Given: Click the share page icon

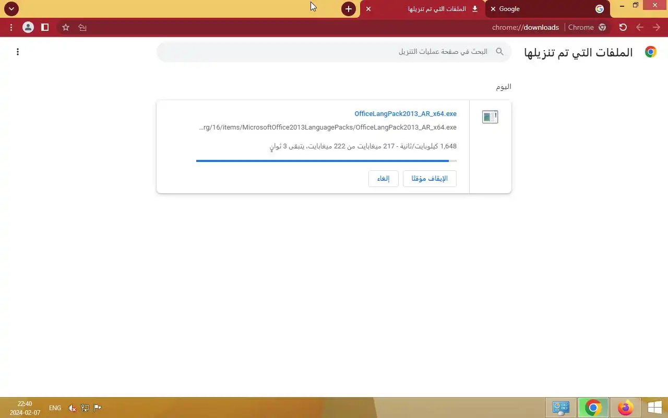Looking at the screenshot, I should 82,27.
